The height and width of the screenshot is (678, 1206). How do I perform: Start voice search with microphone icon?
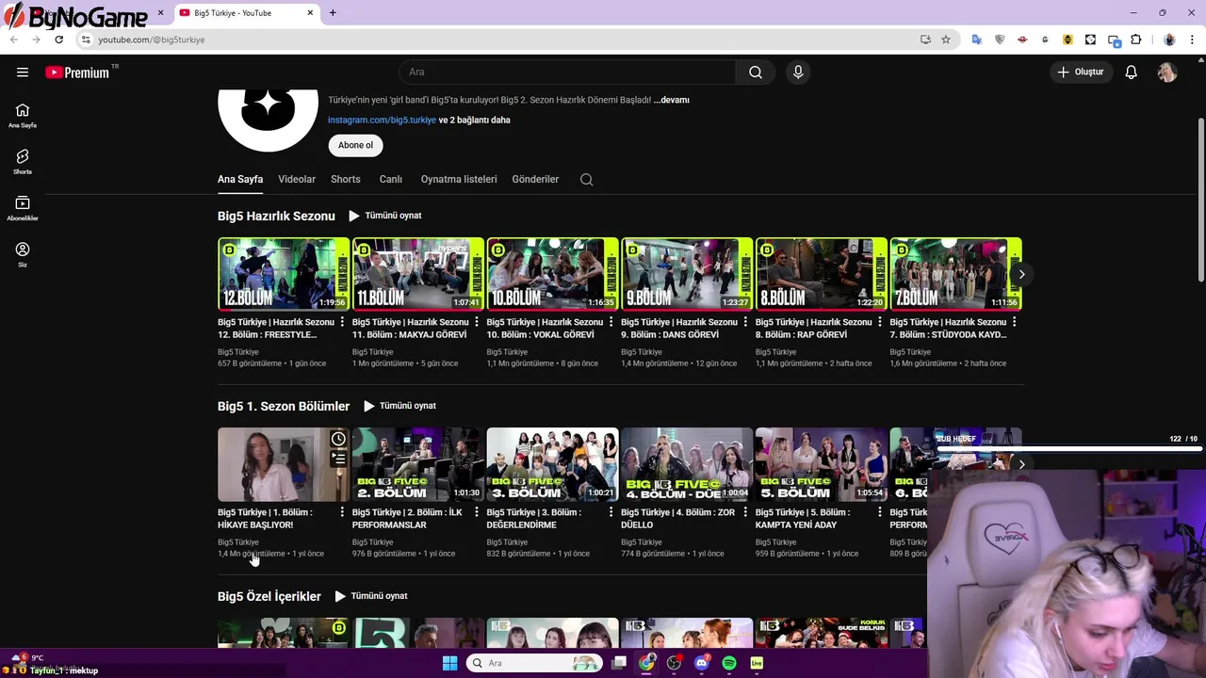tap(798, 73)
